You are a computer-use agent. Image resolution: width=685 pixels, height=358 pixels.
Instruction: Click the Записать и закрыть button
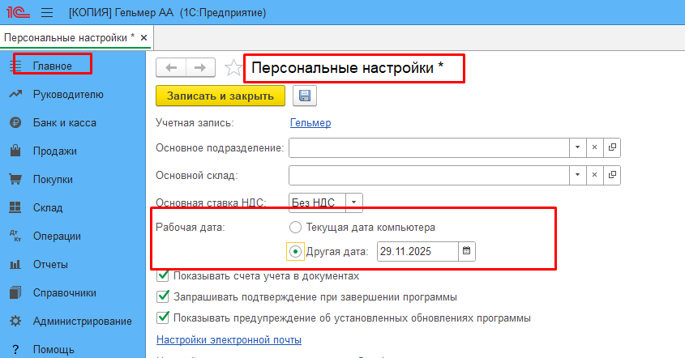pyautogui.click(x=220, y=96)
